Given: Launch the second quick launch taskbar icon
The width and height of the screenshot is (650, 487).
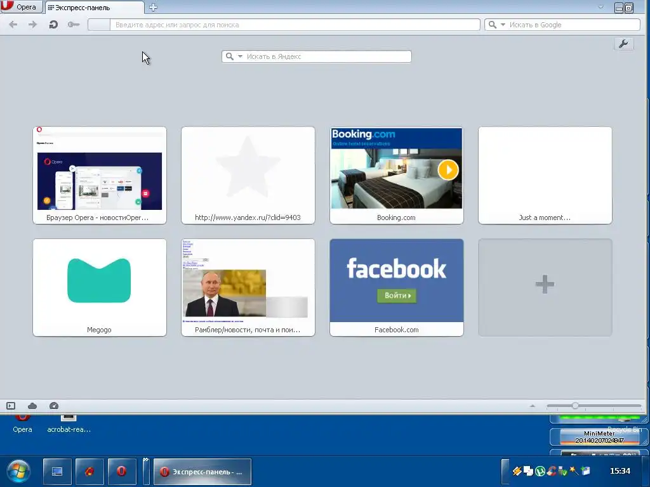Looking at the screenshot, I should 90,471.
